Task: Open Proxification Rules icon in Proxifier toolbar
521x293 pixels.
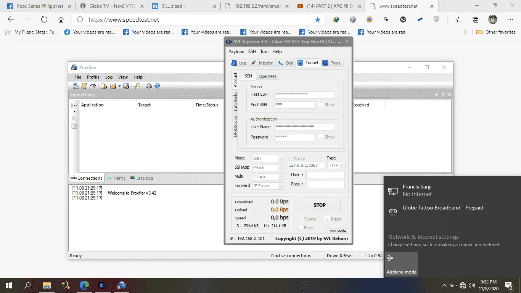Action: coord(84,86)
